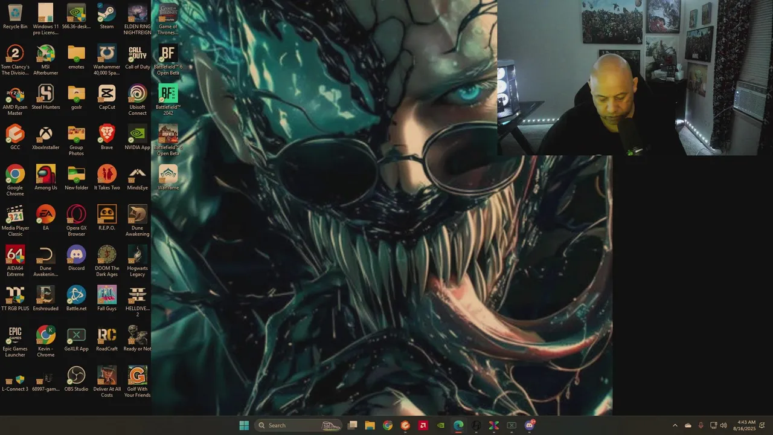Open Discord desktop shortcut

(x=76, y=259)
